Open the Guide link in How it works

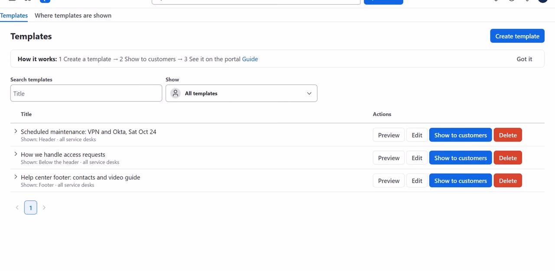[250, 59]
